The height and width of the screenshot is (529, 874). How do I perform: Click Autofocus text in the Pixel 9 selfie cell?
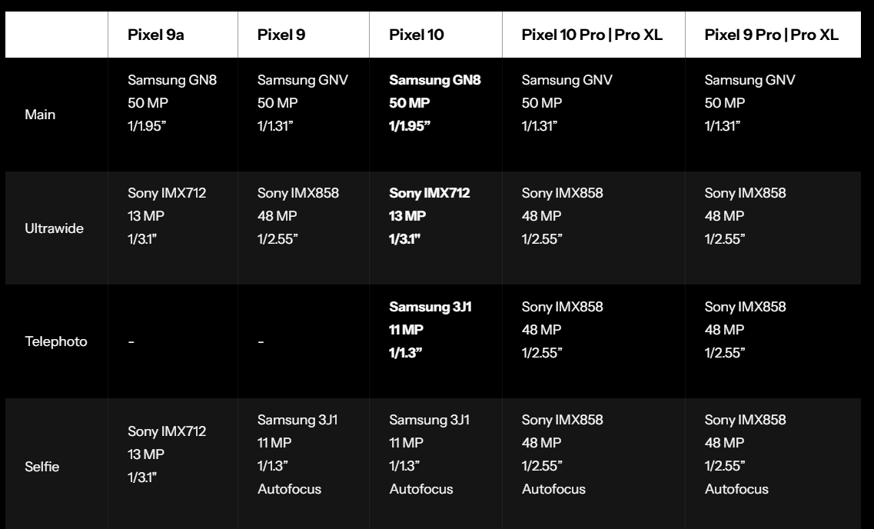[289, 489]
